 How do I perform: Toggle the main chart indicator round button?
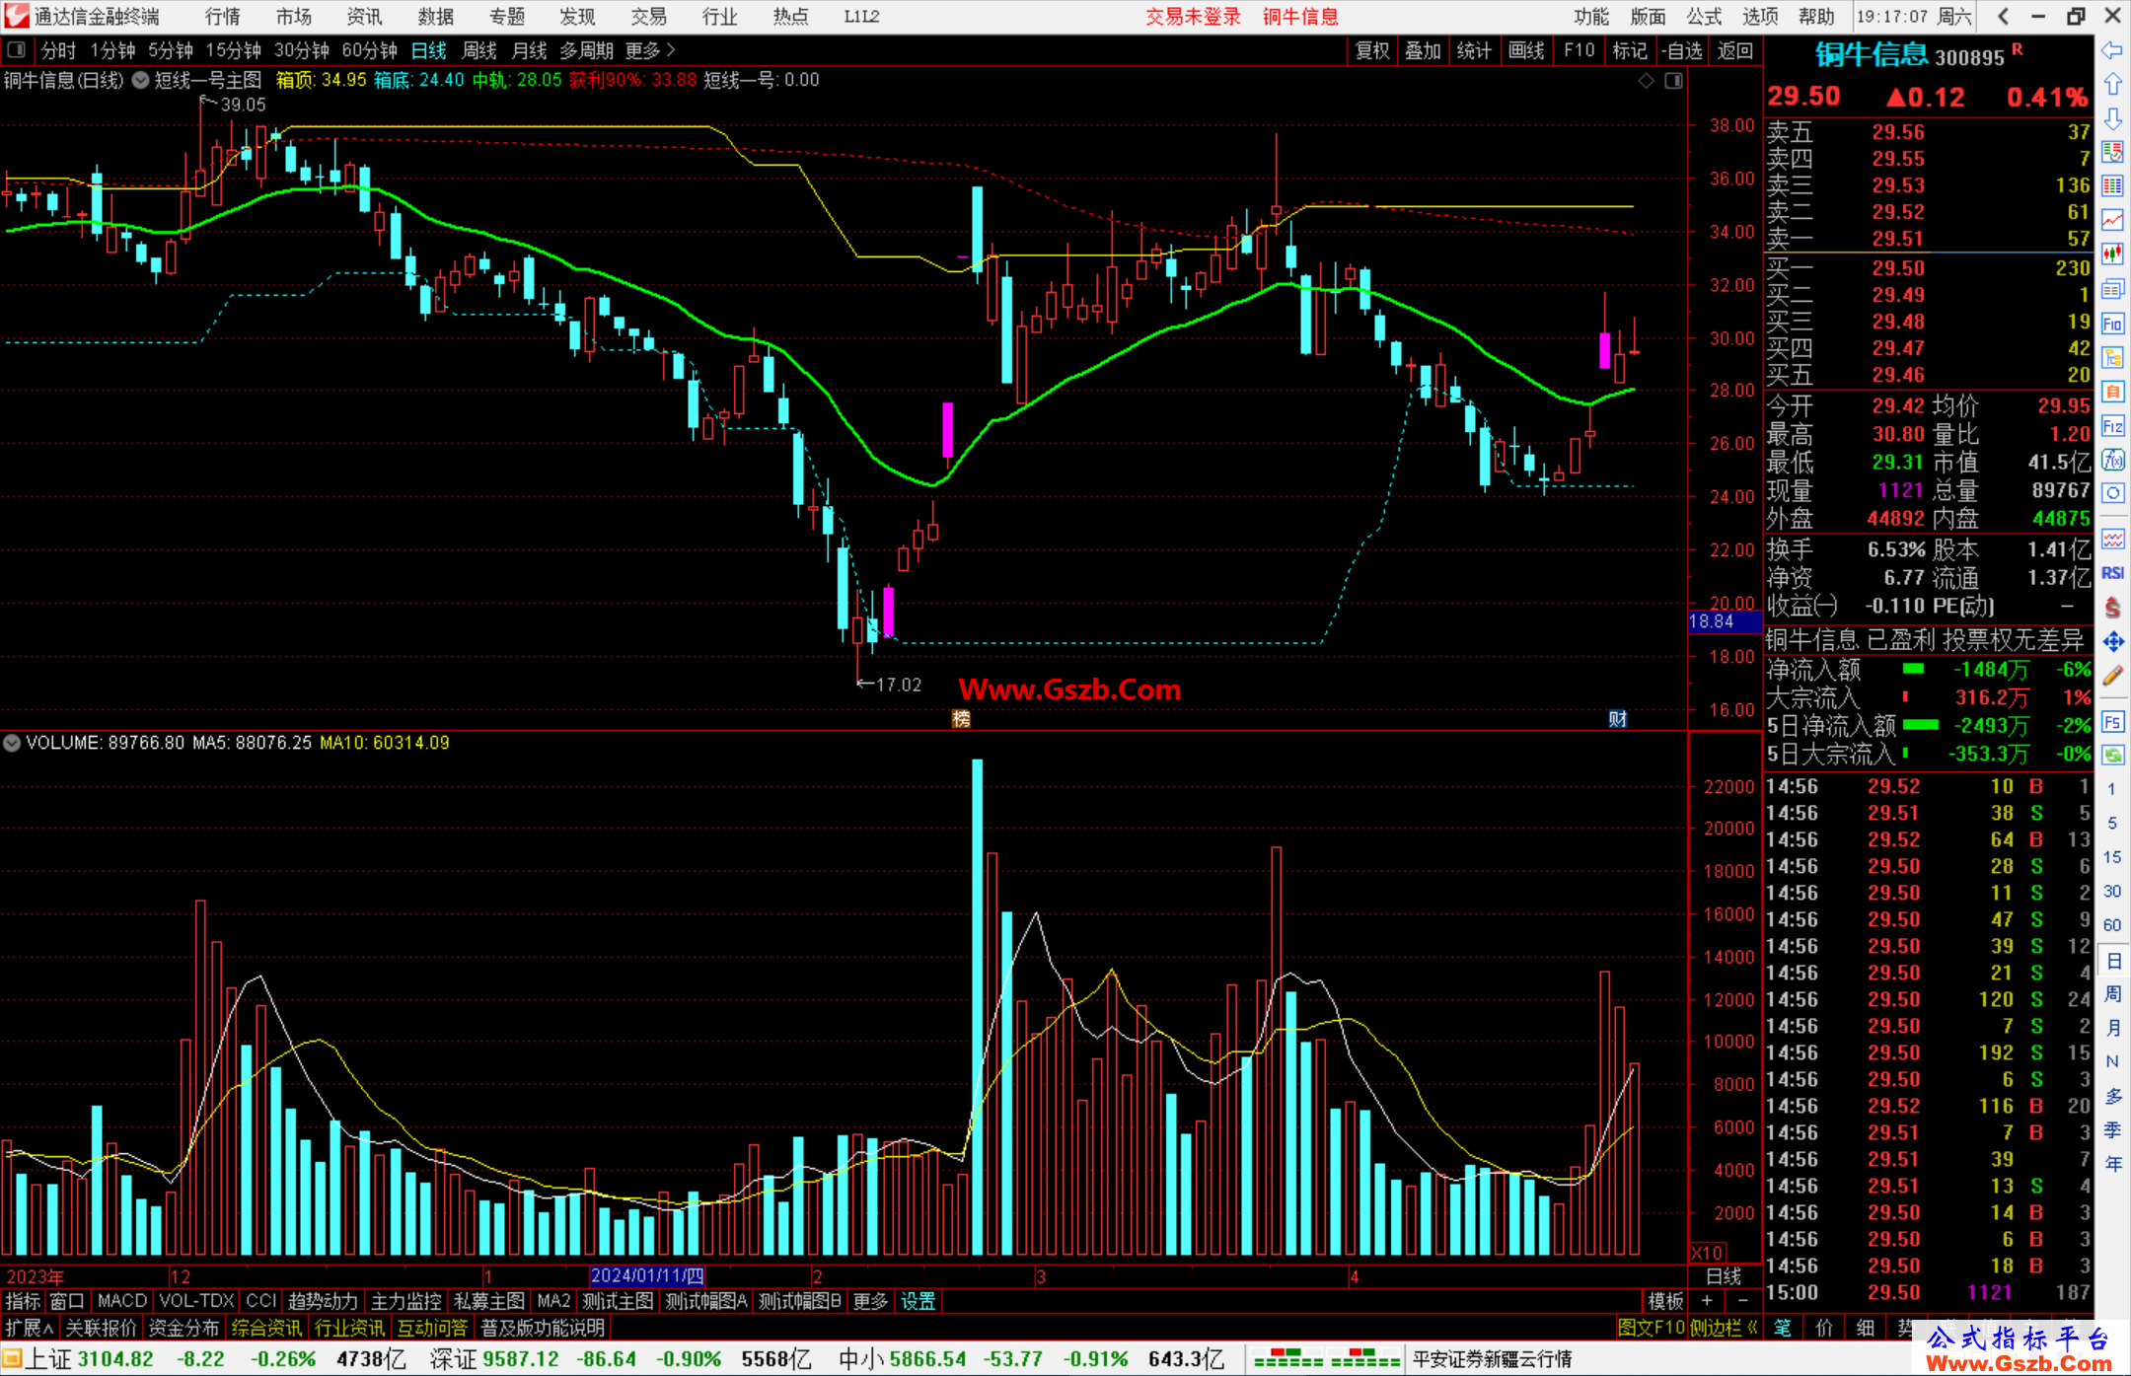click(x=141, y=81)
